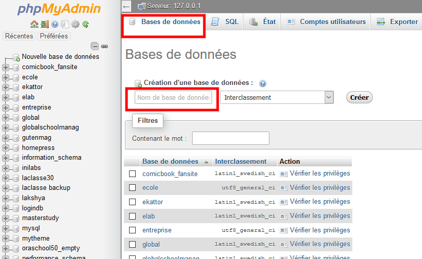Click the sort arrow on Base de données column
422x259 pixels.
[x=206, y=162]
